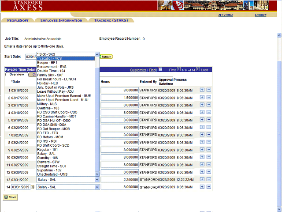Click the next rows arrow icon
The width and height of the screenshot is (282, 212).
(x=198, y=70)
